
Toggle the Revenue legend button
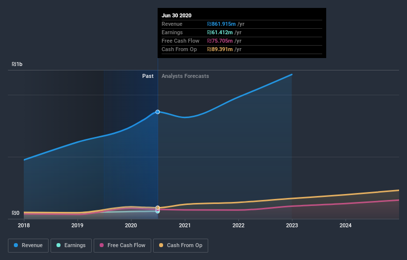click(x=28, y=246)
